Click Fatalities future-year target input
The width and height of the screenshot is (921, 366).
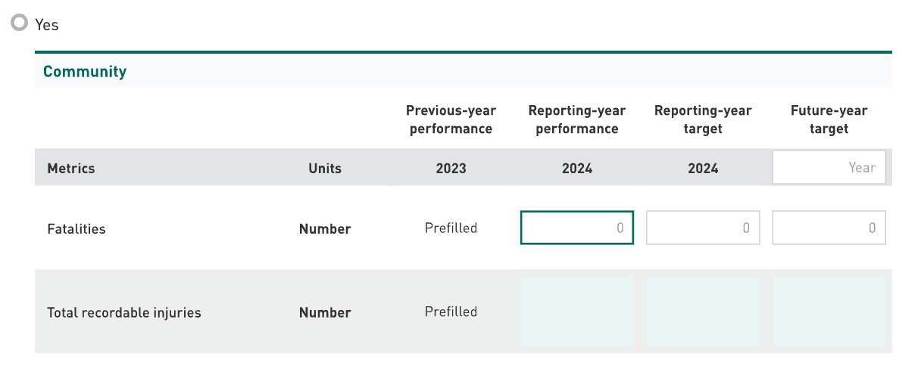pos(829,228)
